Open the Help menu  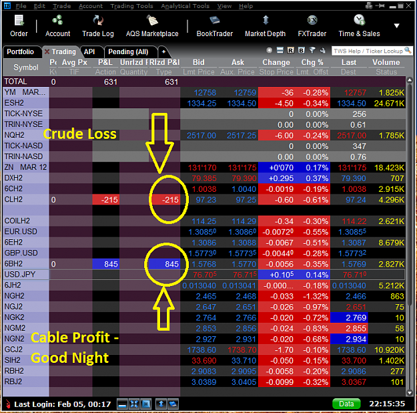pyautogui.click(x=246, y=6)
